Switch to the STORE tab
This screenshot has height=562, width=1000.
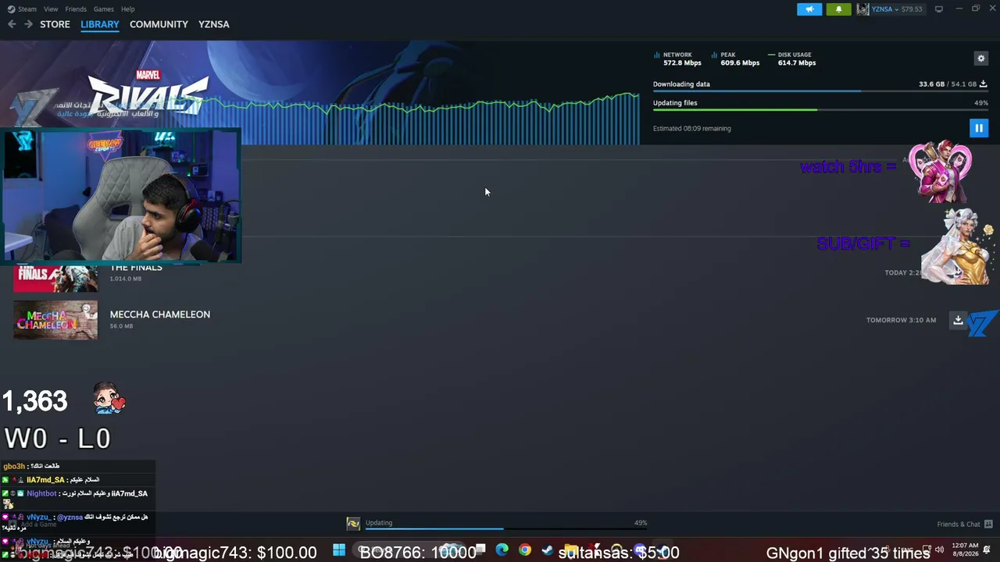click(55, 24)
